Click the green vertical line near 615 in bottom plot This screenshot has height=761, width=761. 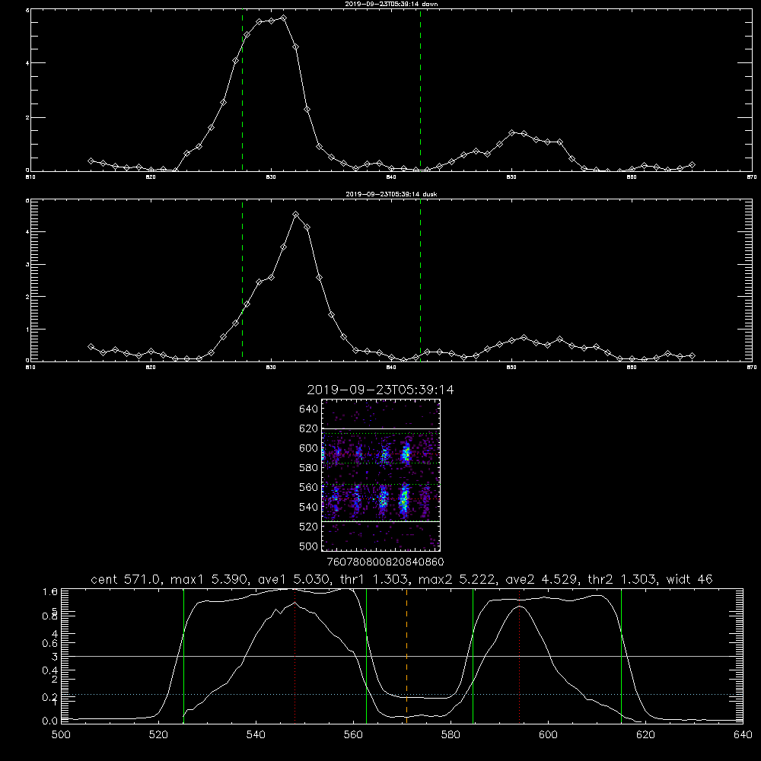[621, 656]
